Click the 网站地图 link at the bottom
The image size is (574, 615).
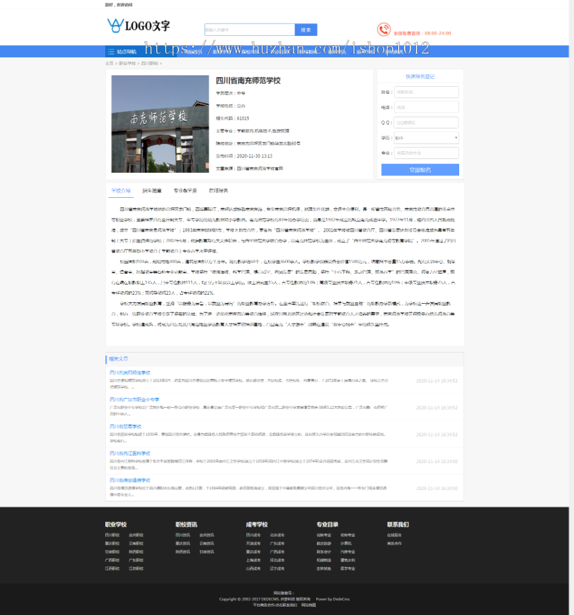pos(309,605)
